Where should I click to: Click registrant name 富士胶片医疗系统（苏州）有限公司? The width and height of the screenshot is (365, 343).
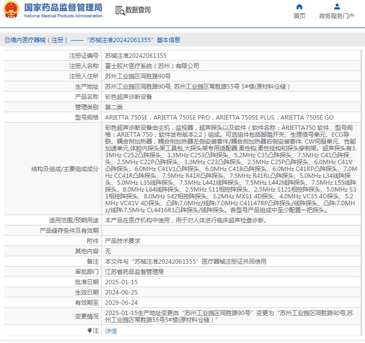point(152,66)
